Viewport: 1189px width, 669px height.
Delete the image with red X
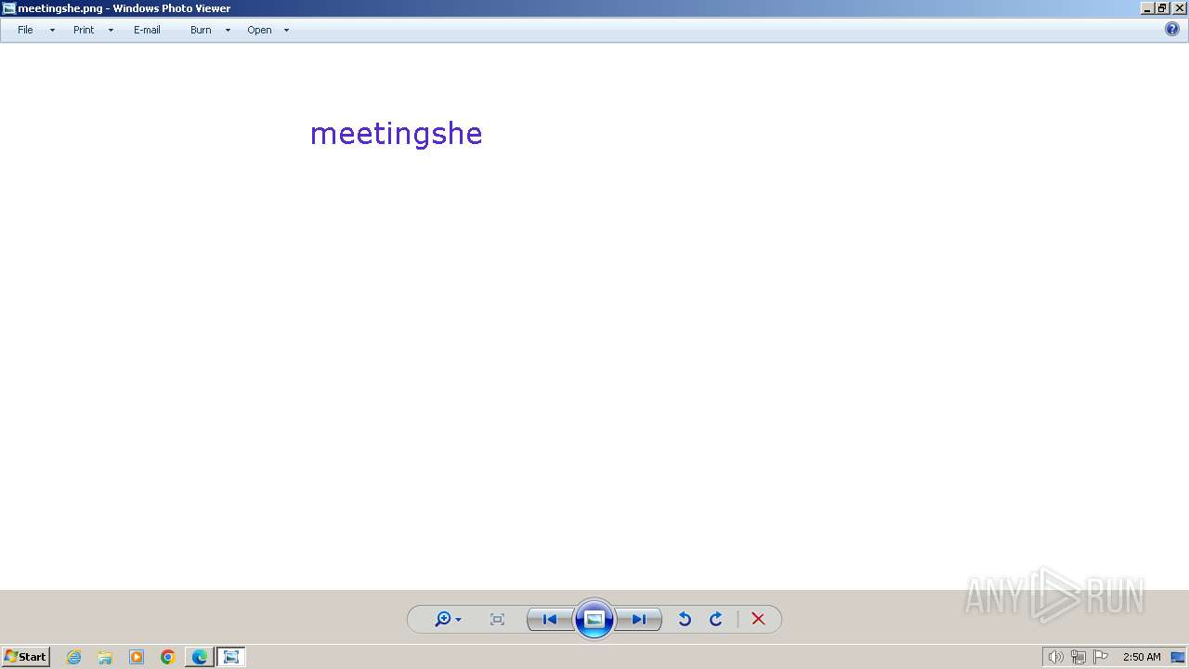click(x=758, y=619)
